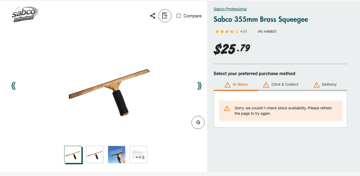Click the share icon
Image resolution: width=360 pixels, height=176 pixels.
coord(152,16)
